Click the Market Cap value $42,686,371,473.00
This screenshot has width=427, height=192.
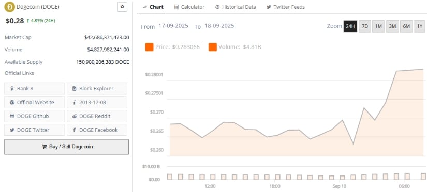click(107, 37)
